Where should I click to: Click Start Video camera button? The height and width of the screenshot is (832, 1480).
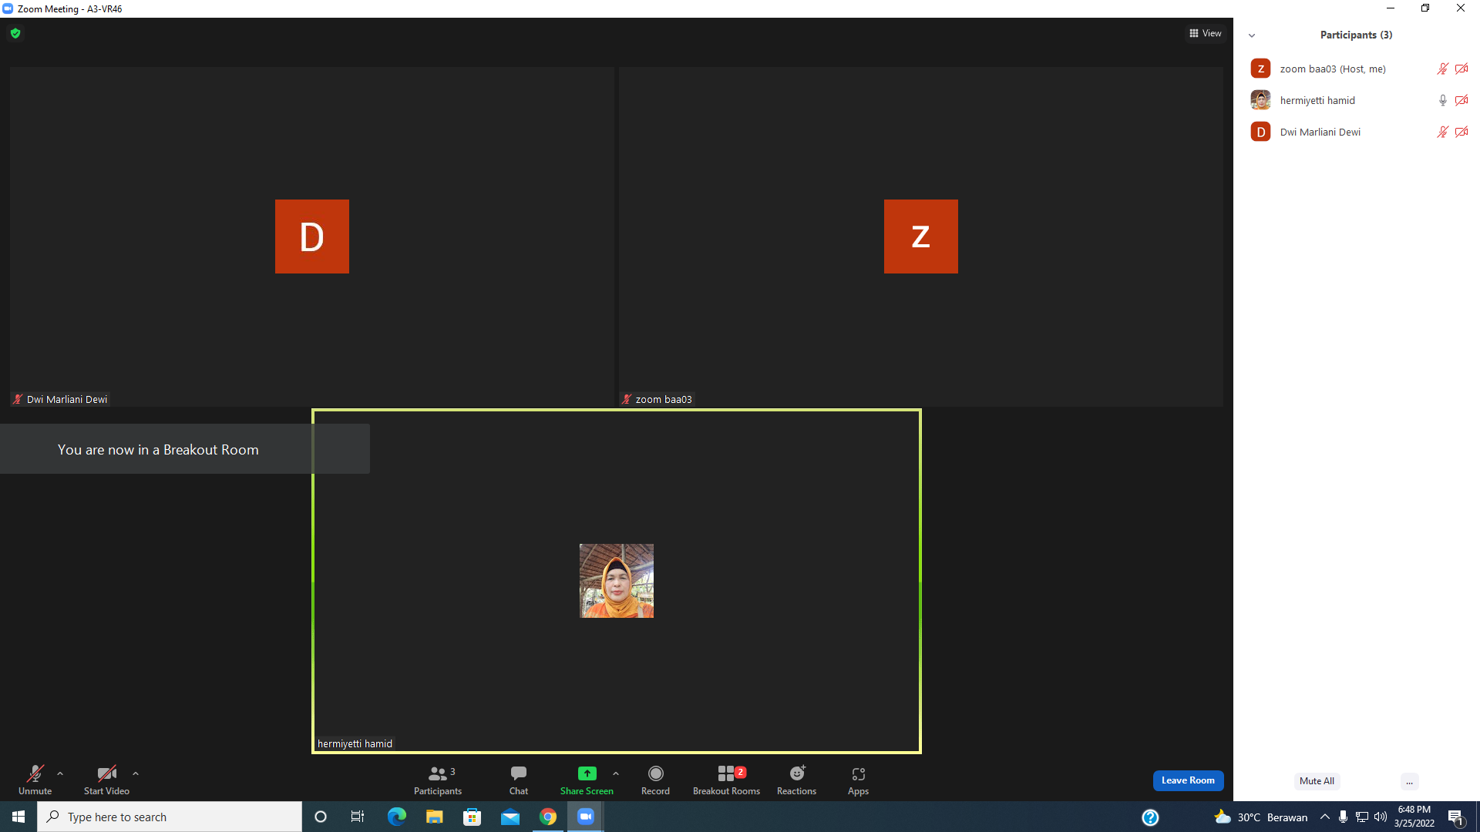coord(106,780)
